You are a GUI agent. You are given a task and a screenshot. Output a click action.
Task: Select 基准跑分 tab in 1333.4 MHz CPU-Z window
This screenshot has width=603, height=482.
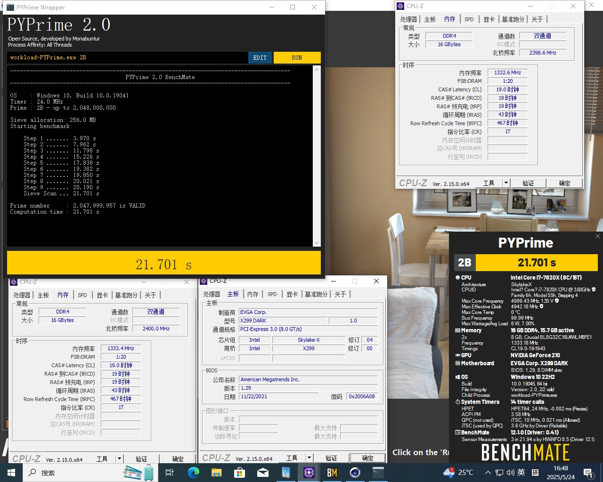tap(126, 295)
